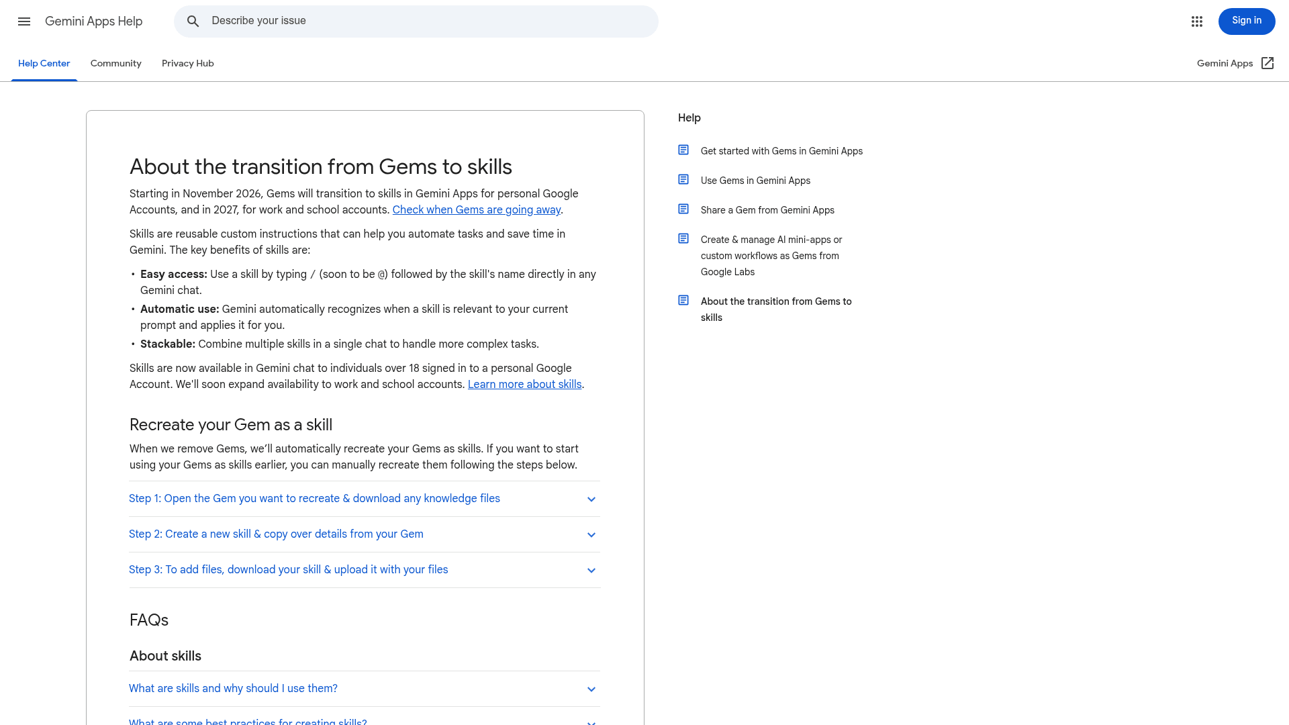Open the hamburger main menu
This screenshot has height=725, width=1289.
[24, 21]
